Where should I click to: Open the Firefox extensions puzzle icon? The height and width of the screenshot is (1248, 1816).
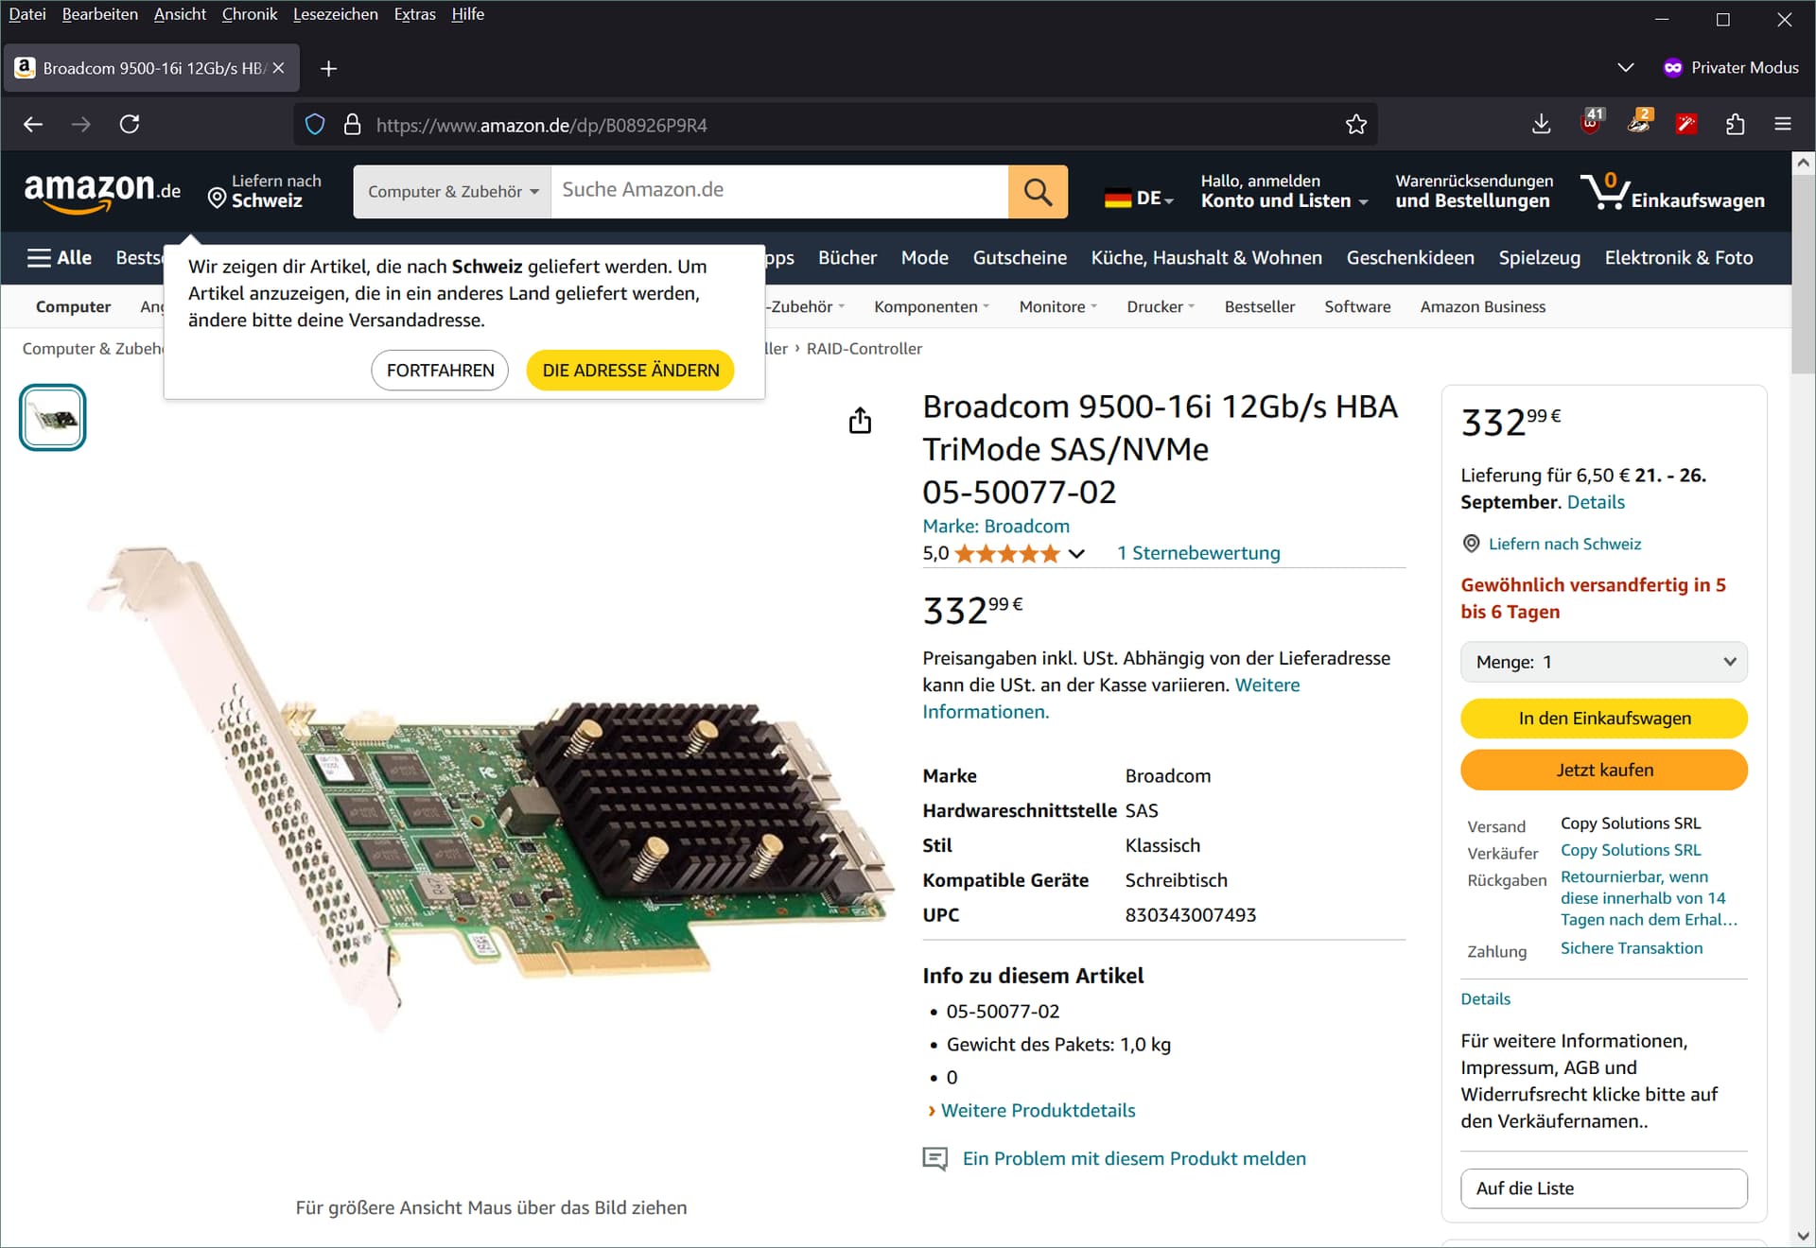point(1735,125)
